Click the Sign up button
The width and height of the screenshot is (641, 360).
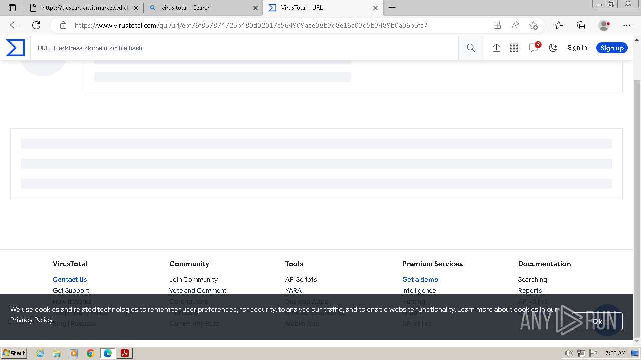(x=612, y=48)
